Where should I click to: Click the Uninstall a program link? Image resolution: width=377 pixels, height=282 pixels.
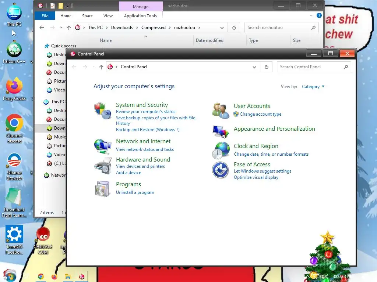click(135, 192)
